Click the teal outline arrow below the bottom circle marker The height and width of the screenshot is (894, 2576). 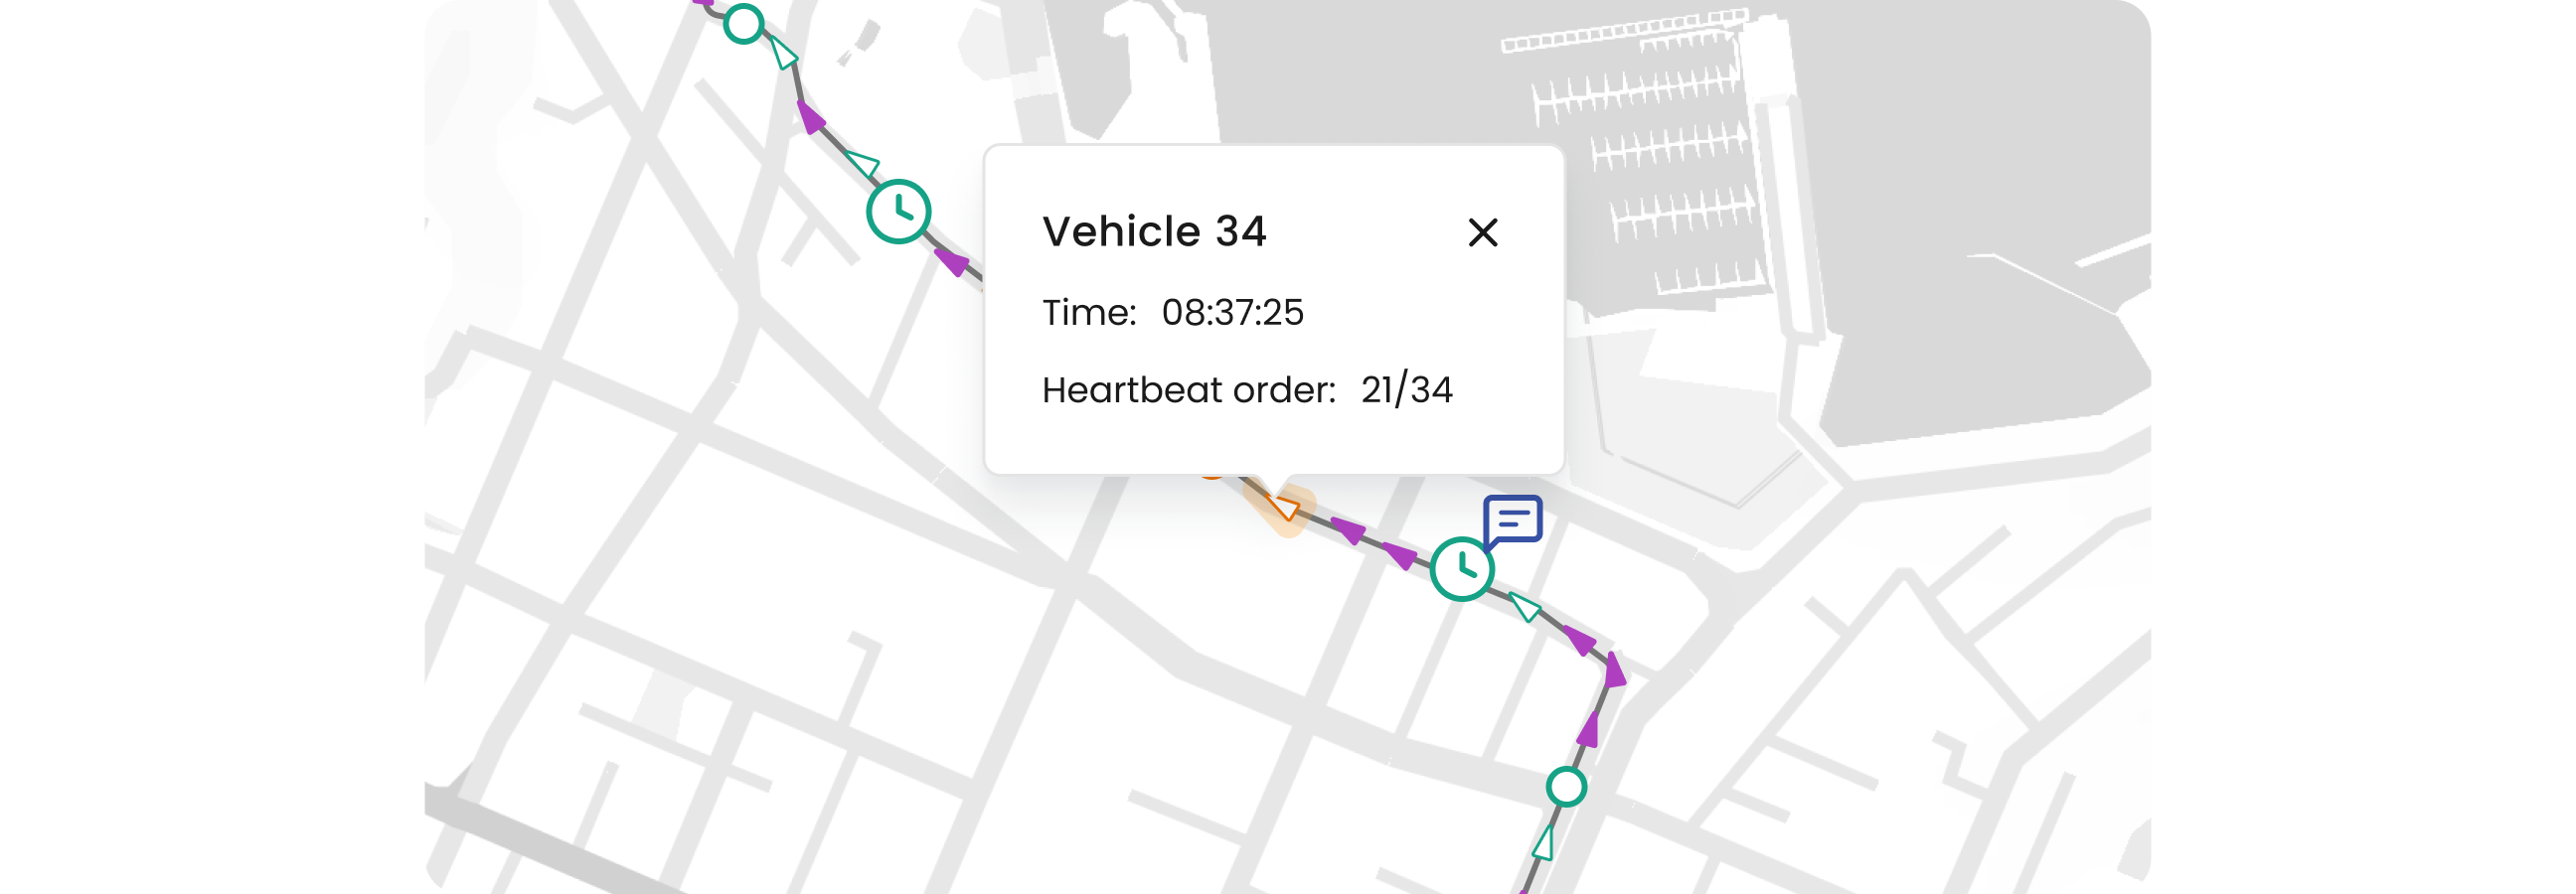coord(1544,843)
